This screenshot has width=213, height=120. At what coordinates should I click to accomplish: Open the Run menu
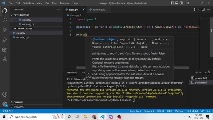point(54,3)
